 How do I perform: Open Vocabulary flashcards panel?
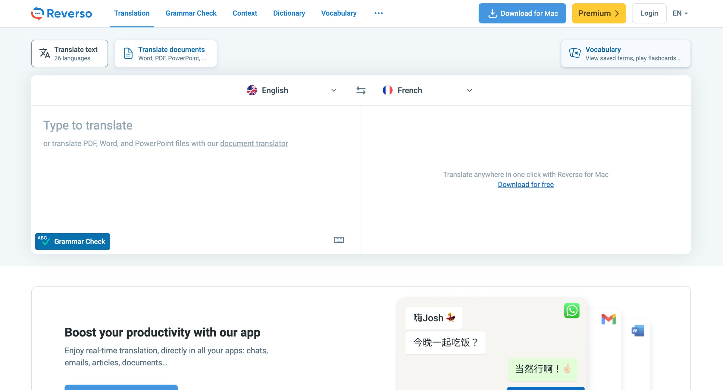tap(626, 53)
